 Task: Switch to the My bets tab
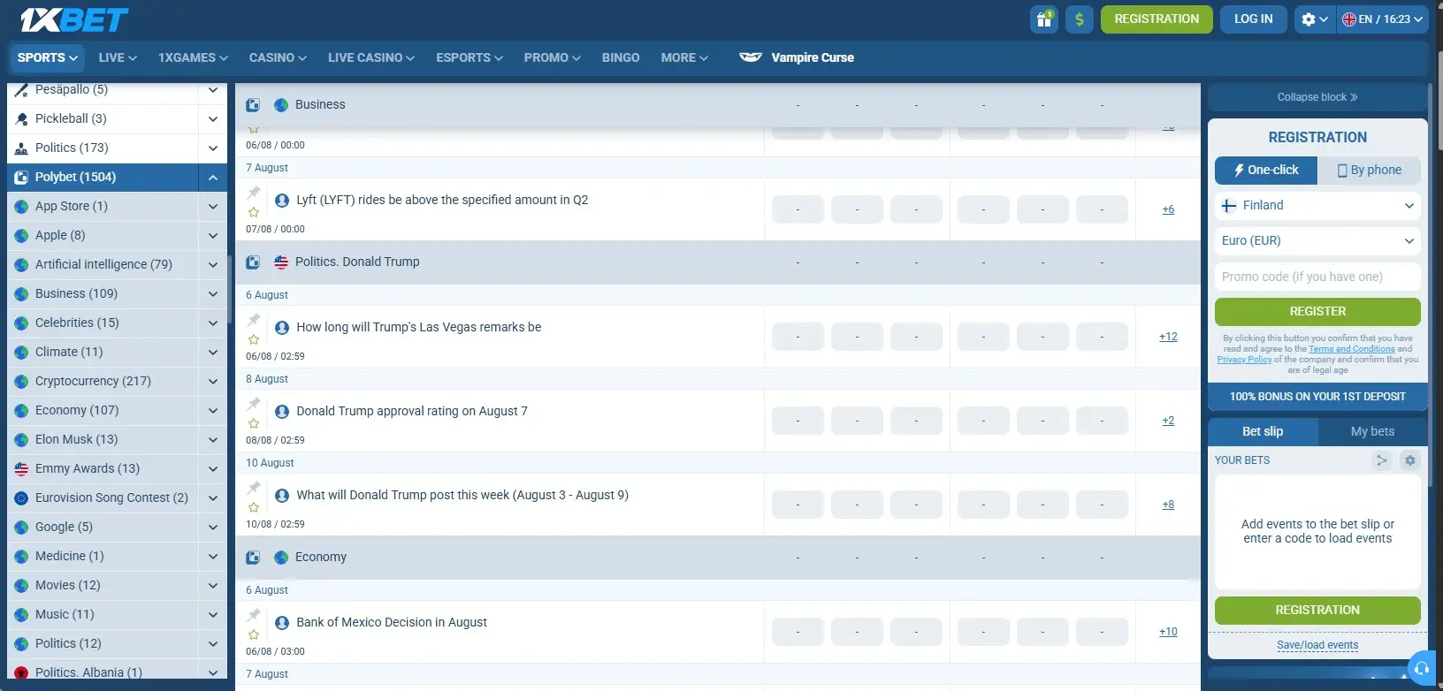point(1372,431)
